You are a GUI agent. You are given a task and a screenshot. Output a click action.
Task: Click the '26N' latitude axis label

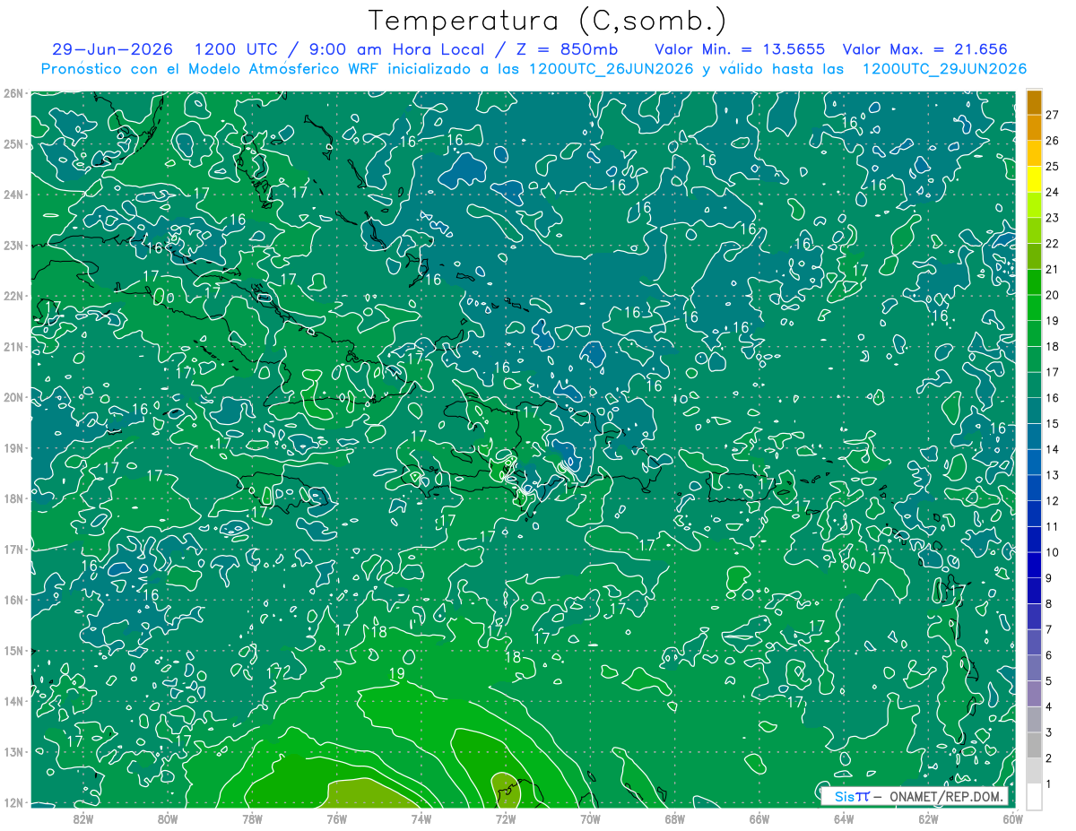(x=14, y=93)
